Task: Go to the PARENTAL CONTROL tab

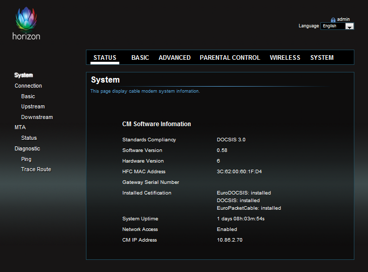Action: pos(230,58)
